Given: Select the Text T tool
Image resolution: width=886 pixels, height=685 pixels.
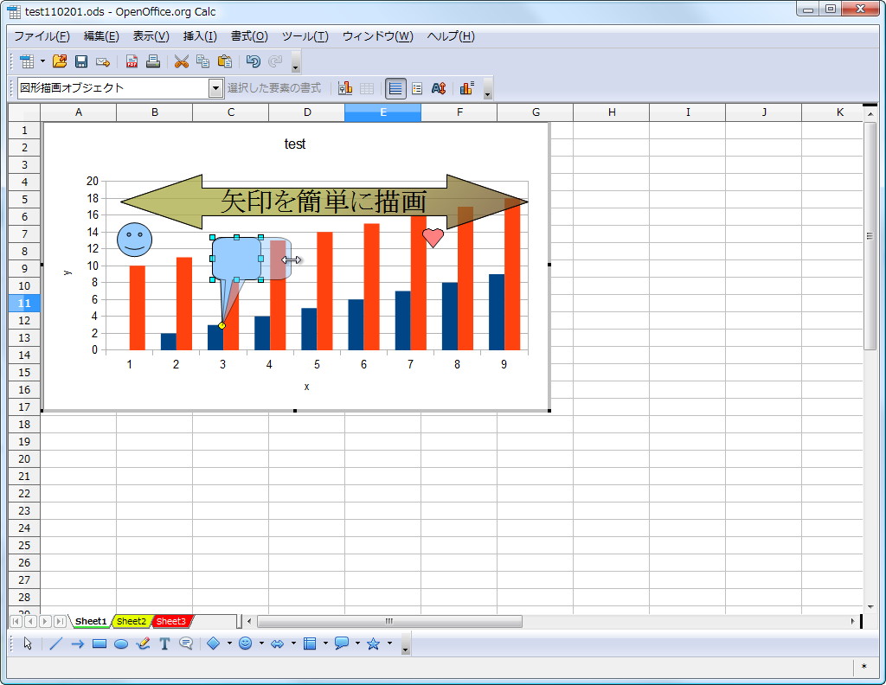Looking at the screenshot, I should pos(164,643).
